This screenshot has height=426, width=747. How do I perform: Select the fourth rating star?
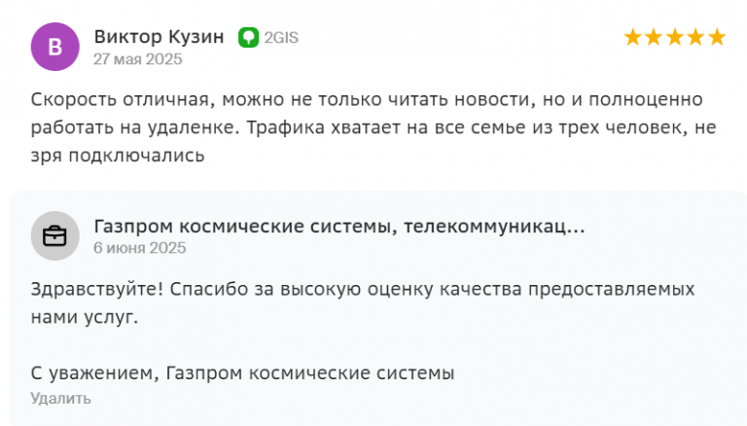pos(695,37)
